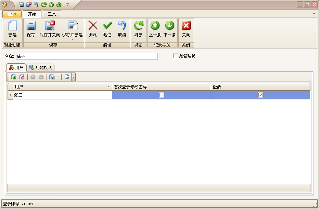Click 保存并新建 save and new icon
Viewport: 319px width, 209px height.
click(x=73, y=25)
